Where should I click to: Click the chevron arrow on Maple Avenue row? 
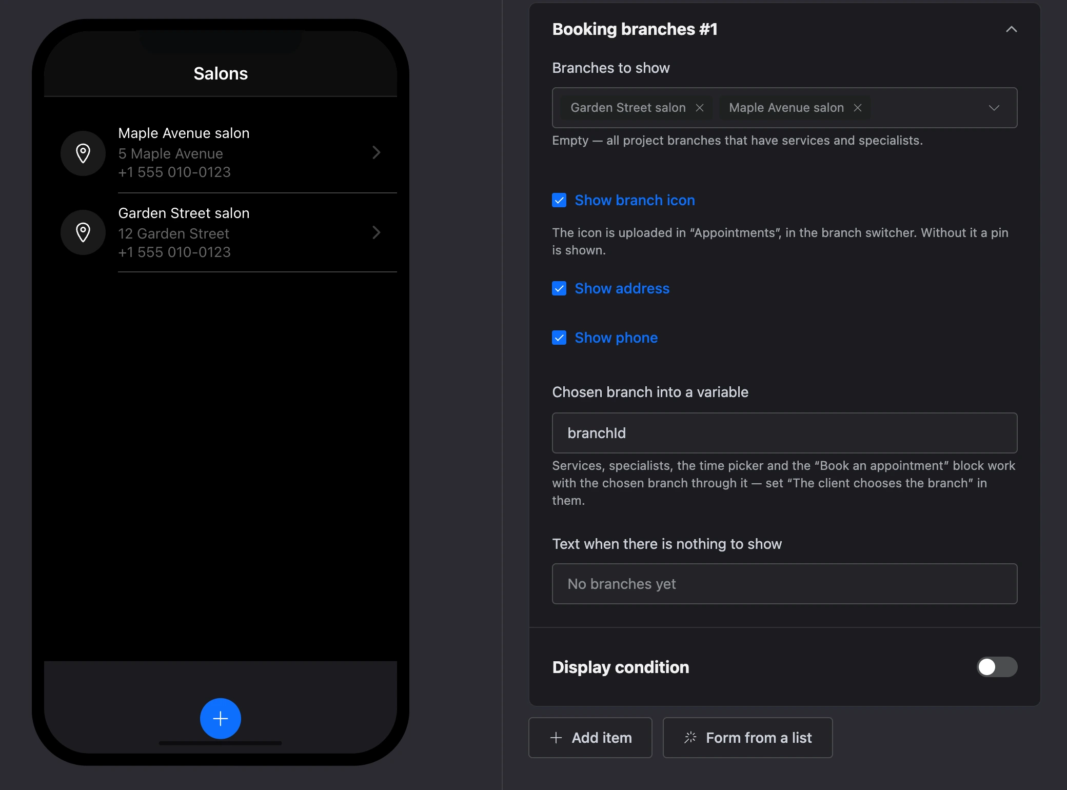pos(377,152)
